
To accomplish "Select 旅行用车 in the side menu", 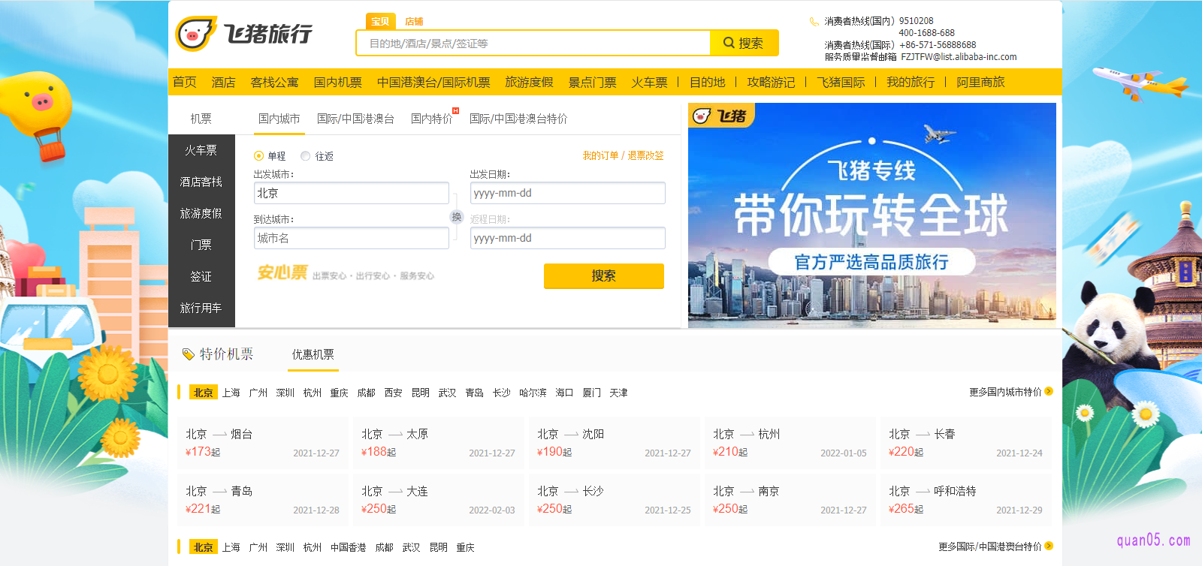I will 201,308.
